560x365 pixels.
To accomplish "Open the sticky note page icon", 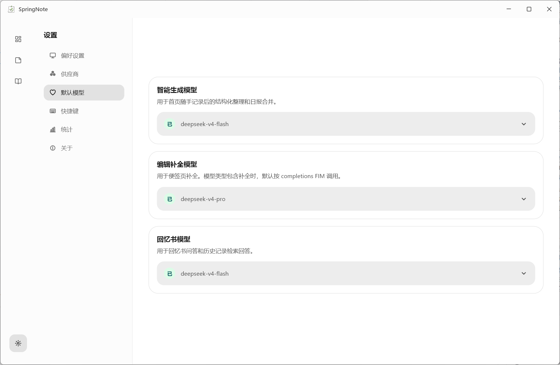I will [x=18, y=60].
